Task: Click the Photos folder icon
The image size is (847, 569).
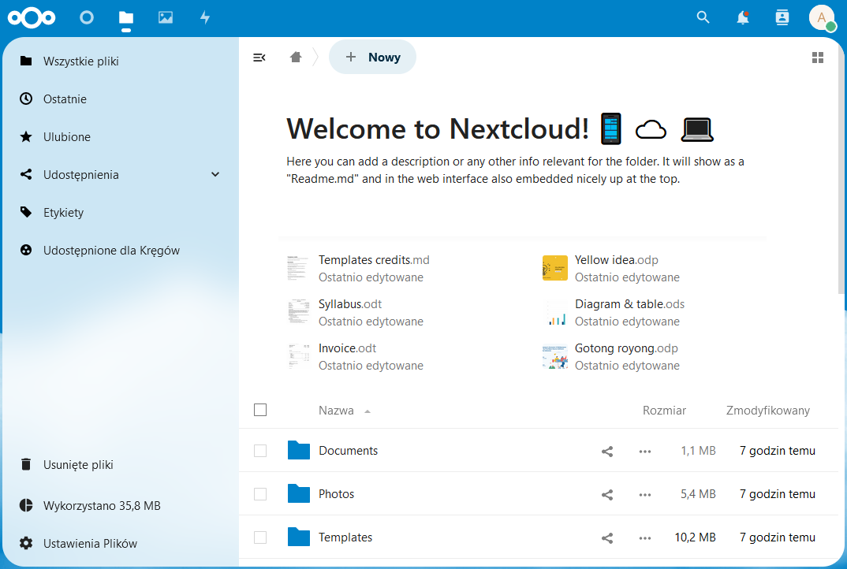Action: tap(299, 493)
